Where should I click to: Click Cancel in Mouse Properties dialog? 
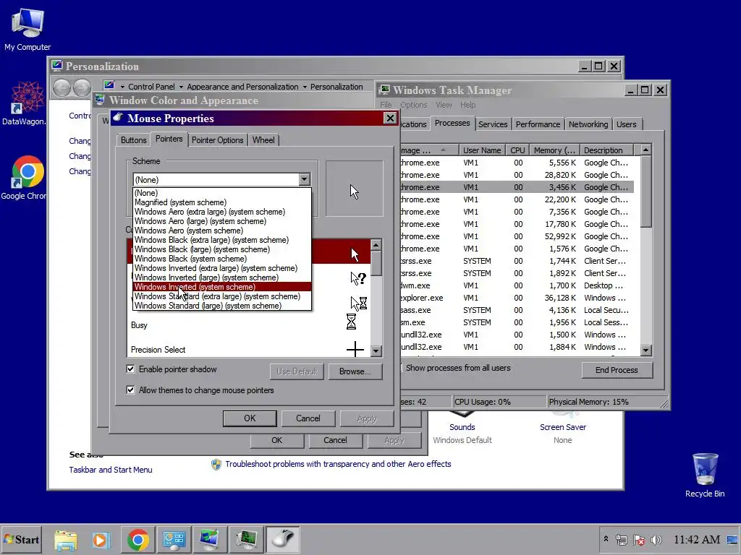pos(308,418)
